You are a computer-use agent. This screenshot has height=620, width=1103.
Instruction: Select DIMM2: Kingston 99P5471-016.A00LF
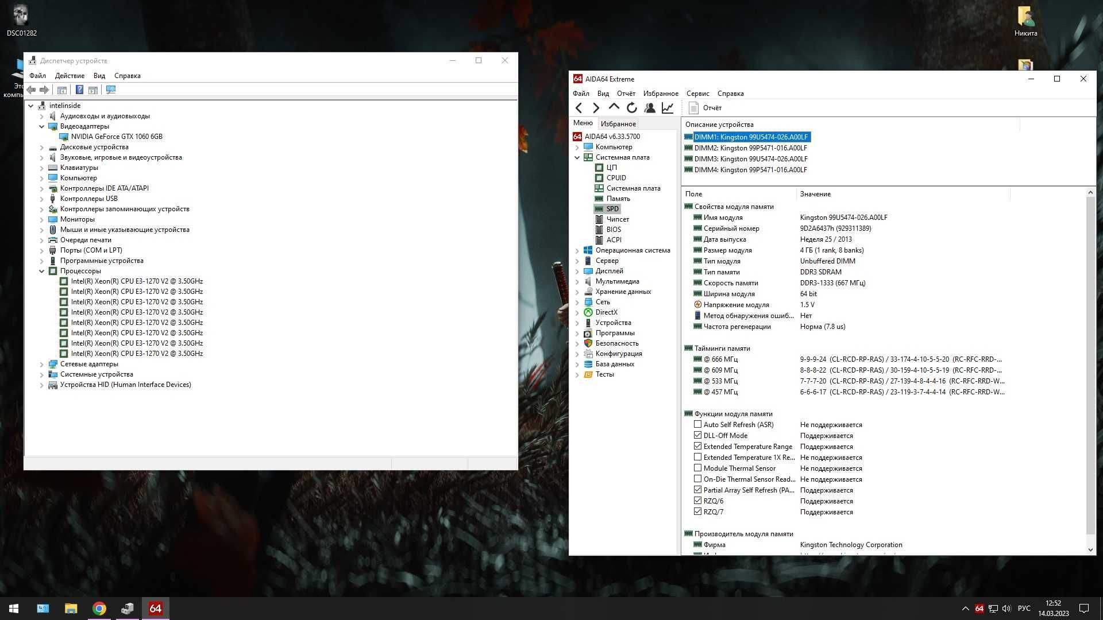click(746, 148)
